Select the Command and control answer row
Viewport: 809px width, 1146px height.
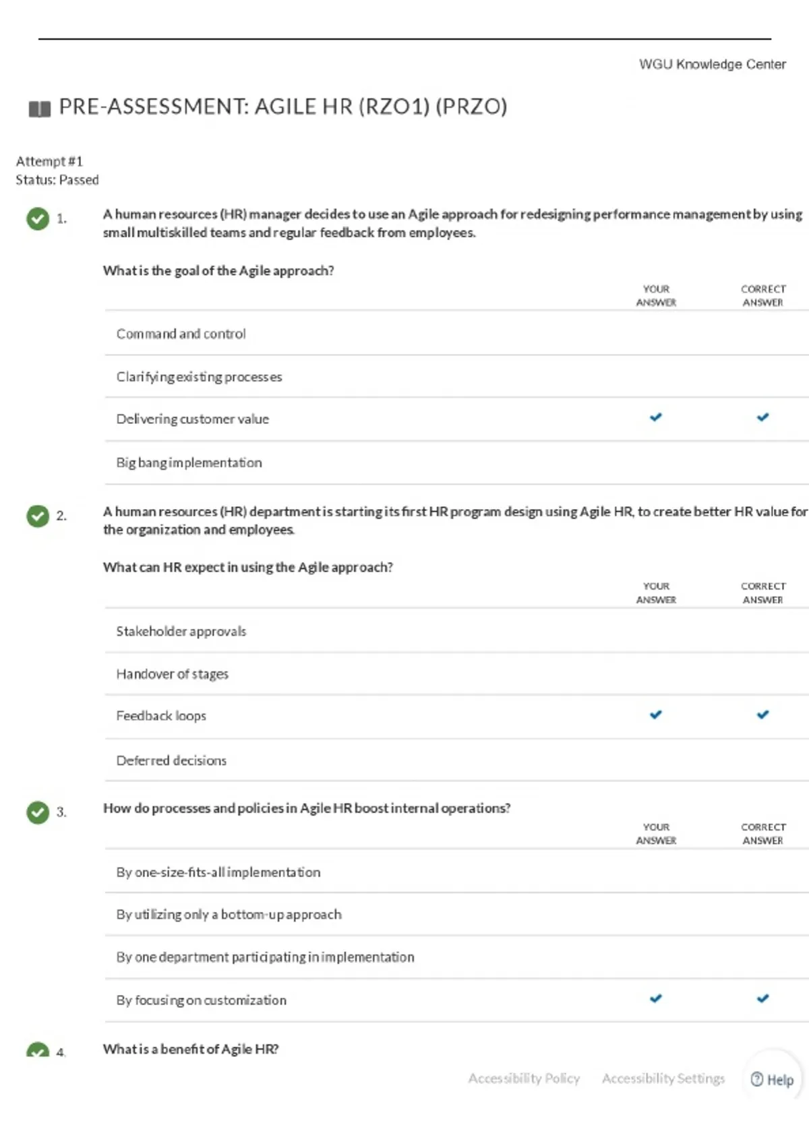click(x=456, y=333)
